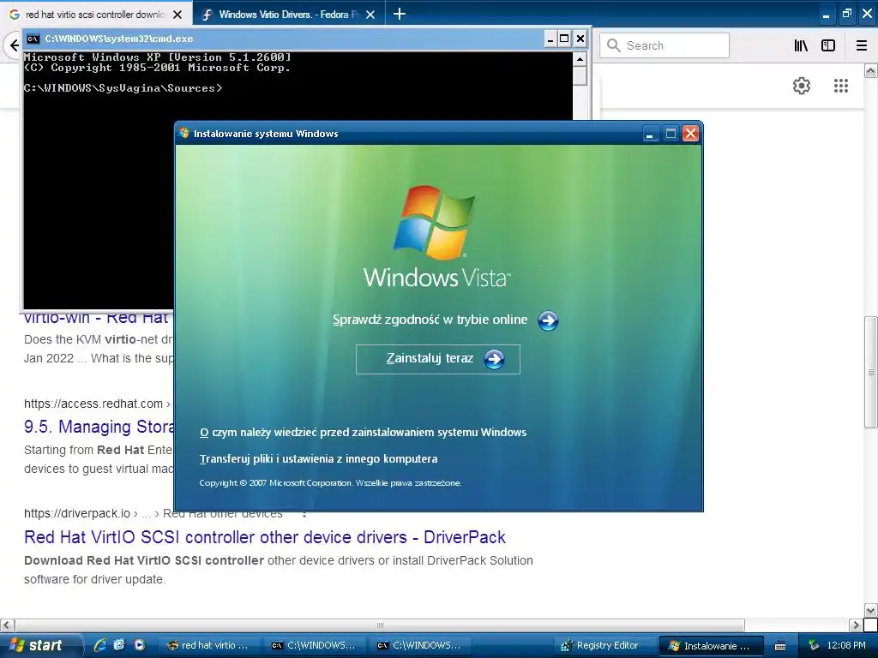
Task: Click browser page scroll up arrow
Action: click(x=870, y=70)
